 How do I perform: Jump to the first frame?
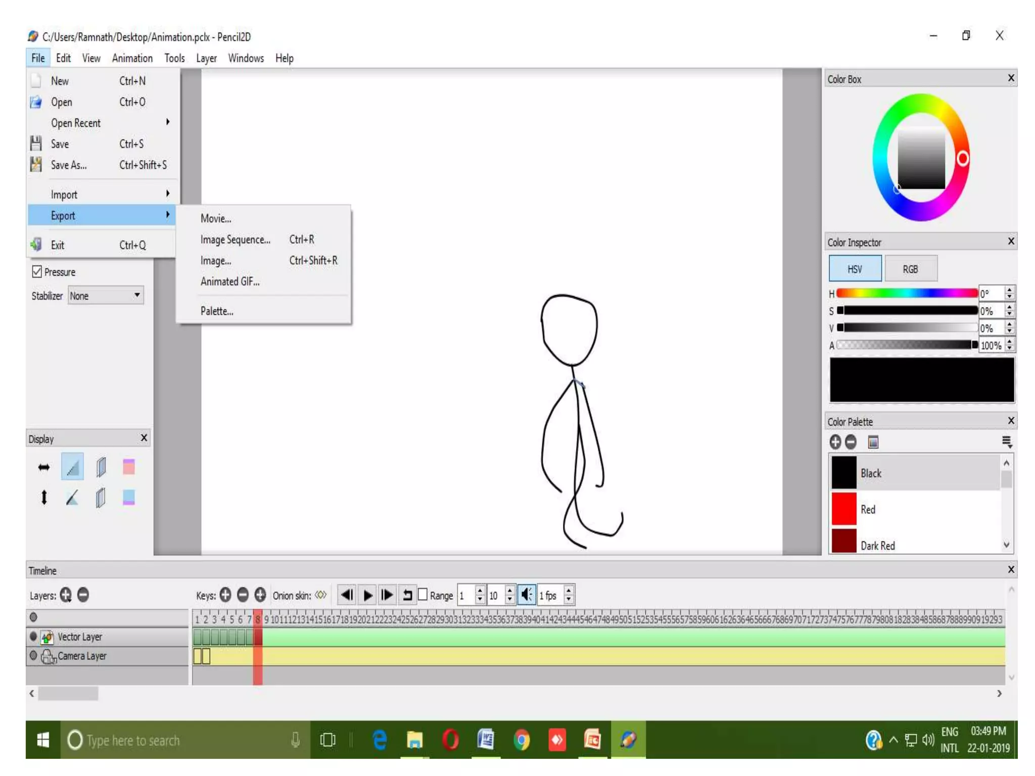(347, 595)
